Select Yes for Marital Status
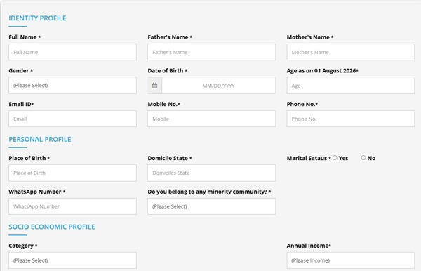 pyautogui.click(x=335, y=158)
